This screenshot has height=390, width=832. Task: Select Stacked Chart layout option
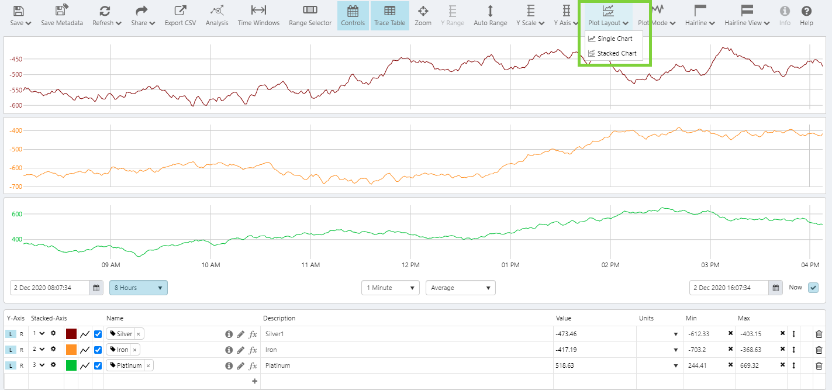click(x=616, y=53)
